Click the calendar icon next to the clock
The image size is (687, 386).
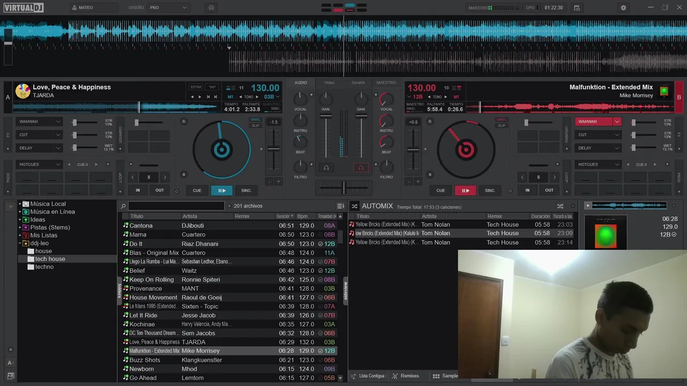[x=576, y=8]
